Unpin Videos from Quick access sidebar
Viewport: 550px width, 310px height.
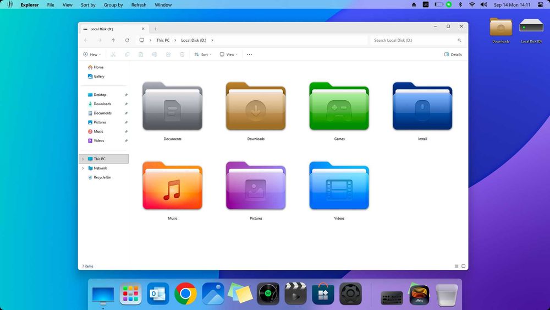click(x=126, y=140)
